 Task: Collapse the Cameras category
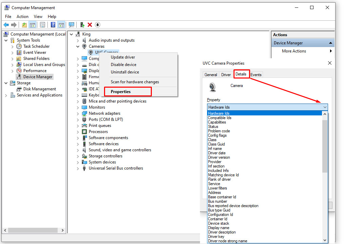[78, 46]
